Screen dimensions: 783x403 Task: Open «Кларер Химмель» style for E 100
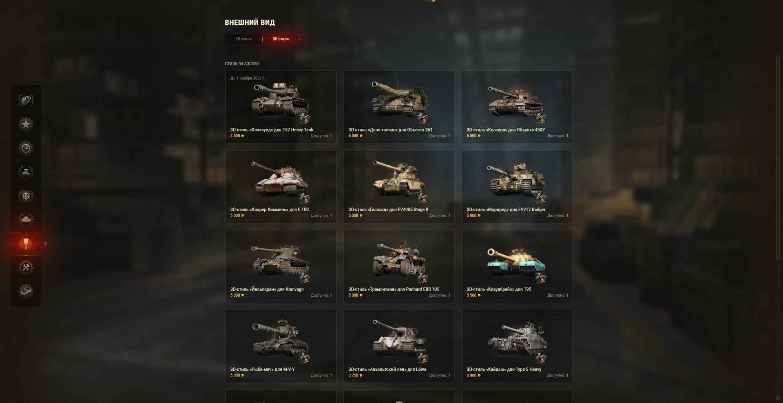click(x=281, y=187)
